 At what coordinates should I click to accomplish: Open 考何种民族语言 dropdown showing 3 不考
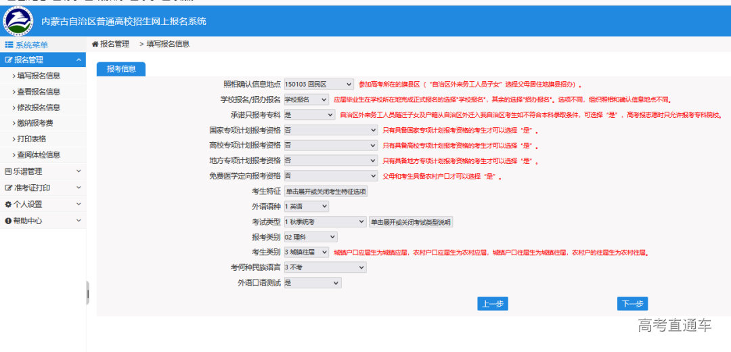(x=325, y=267)
